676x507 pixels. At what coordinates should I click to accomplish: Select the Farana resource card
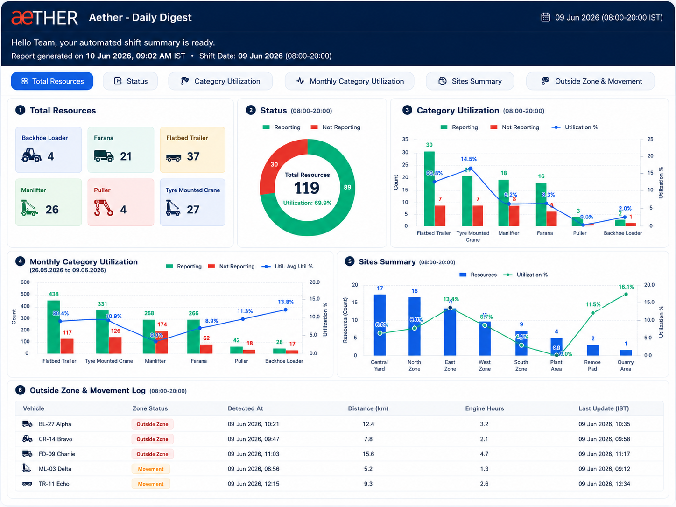(121, 150)
